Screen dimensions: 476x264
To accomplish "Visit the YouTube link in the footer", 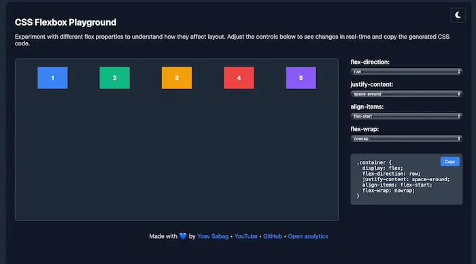I will (245, 236).
